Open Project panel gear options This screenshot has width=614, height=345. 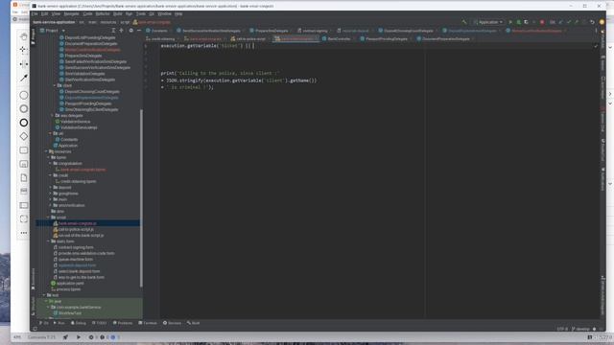[130, 31]
